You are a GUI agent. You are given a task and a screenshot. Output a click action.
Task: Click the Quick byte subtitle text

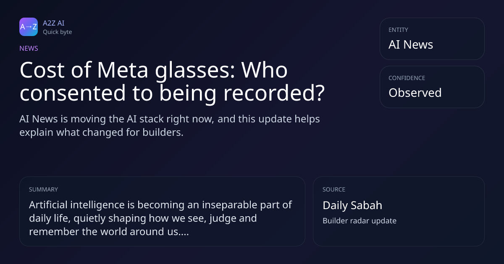click(57, 32)
